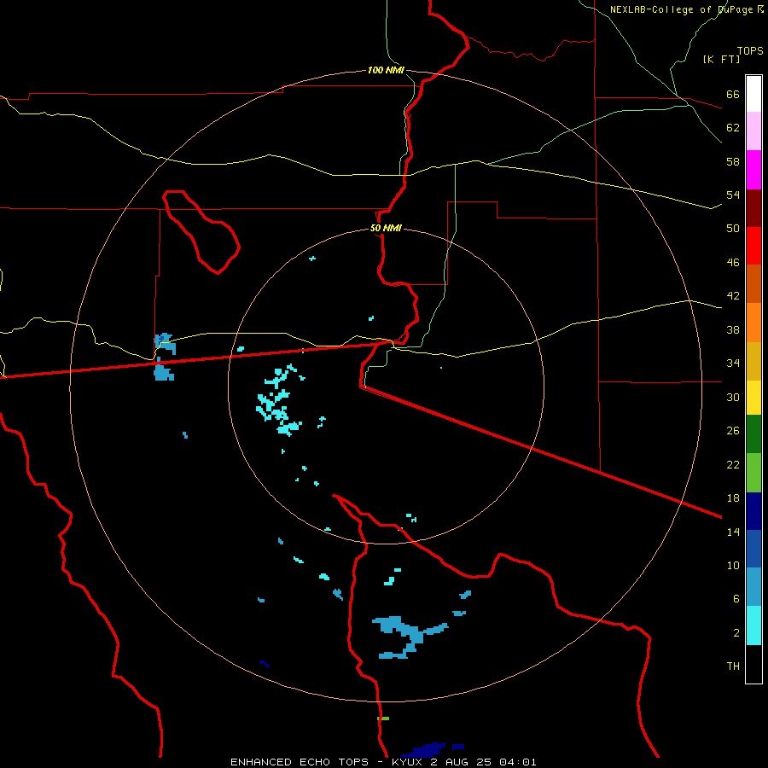768x768 pixels.
Task: Click the legend value '14'
Action: click(x=733, y=532)
